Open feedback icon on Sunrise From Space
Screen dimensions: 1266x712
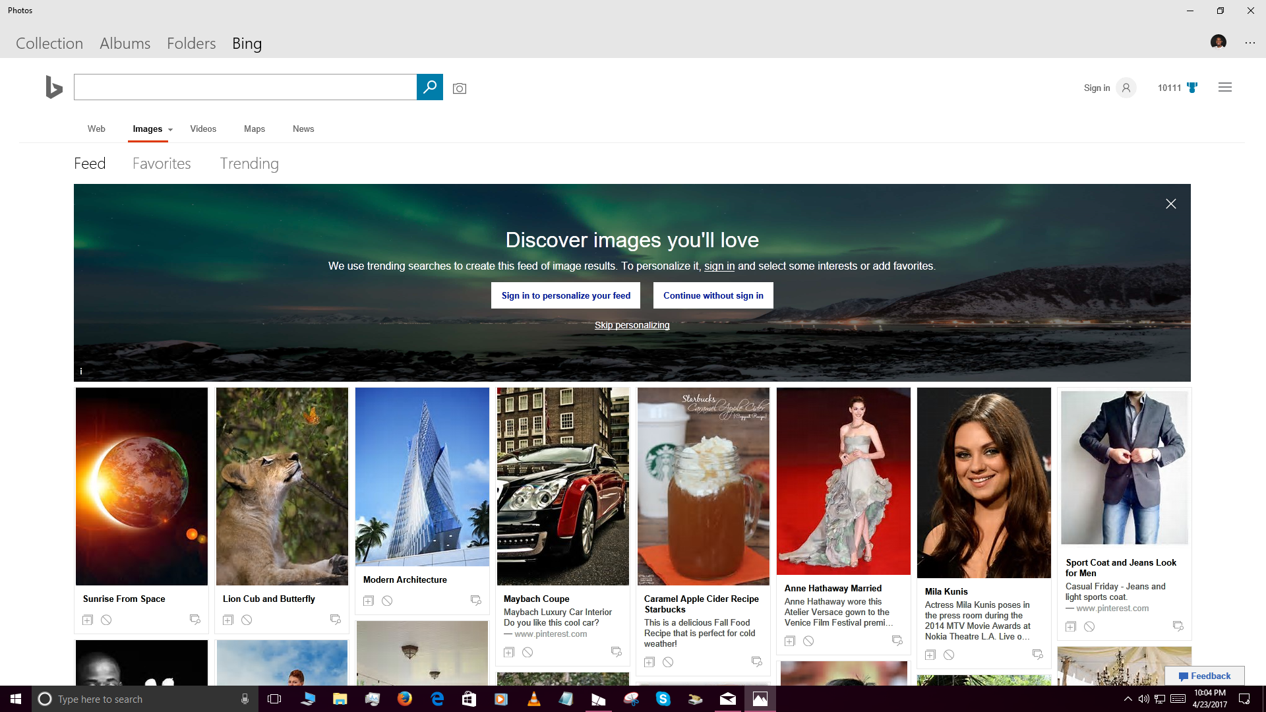195,620
